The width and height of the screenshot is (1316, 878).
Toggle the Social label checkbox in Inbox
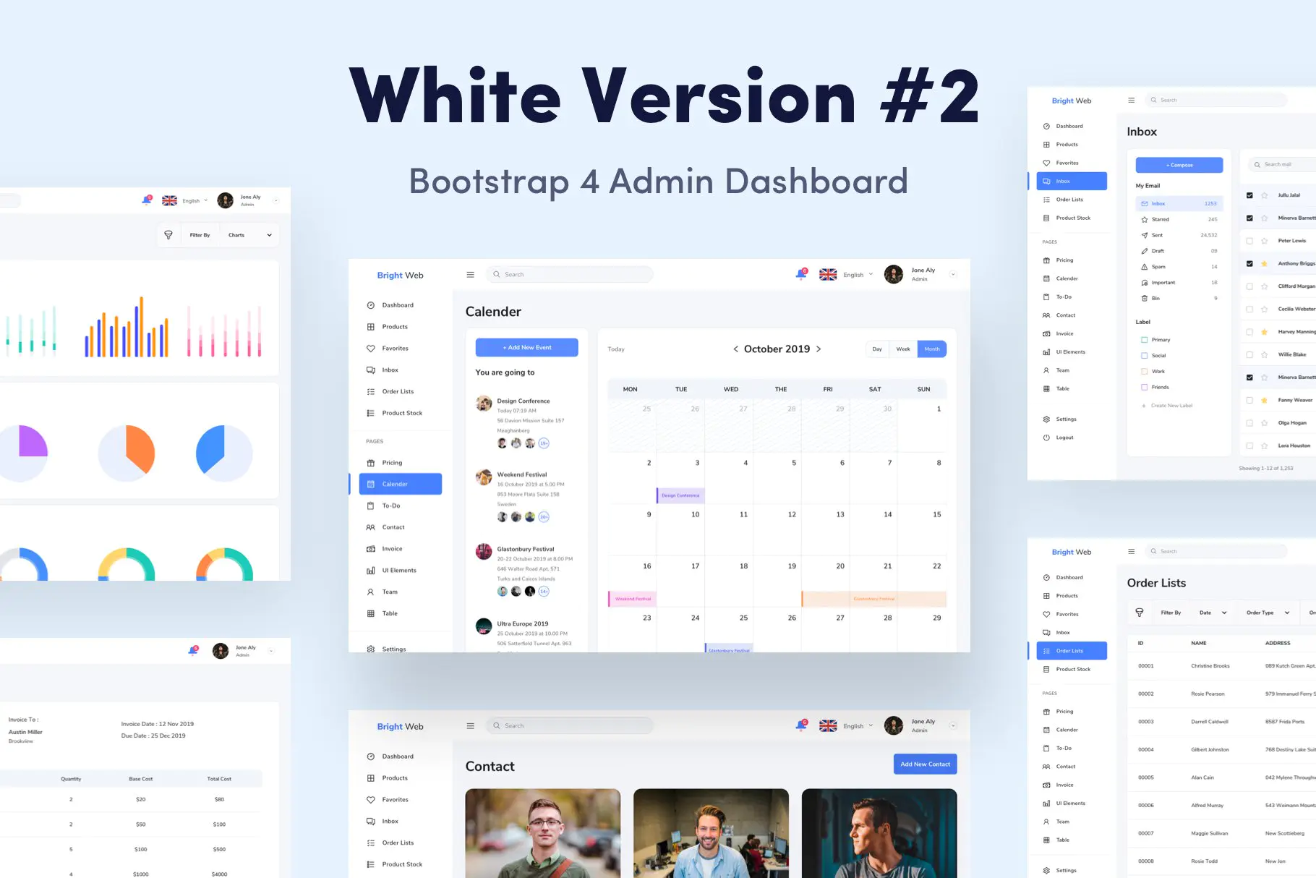tap(1145, 356)
